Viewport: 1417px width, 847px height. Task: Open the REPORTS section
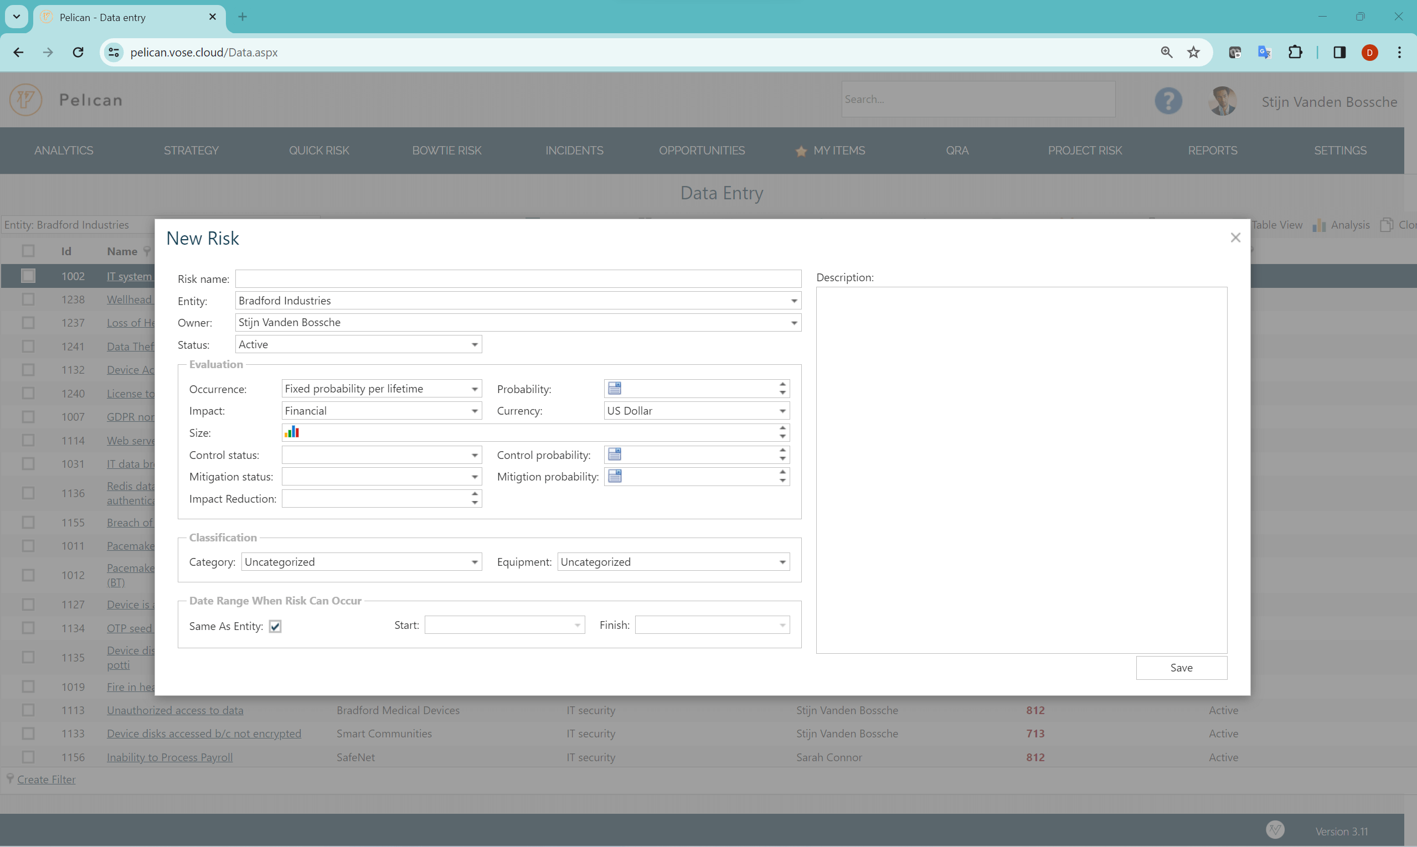1213,150
